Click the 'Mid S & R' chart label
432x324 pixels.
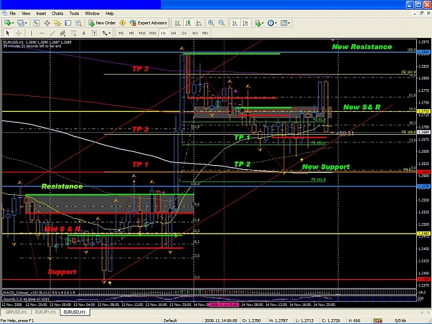pos(62,229)
